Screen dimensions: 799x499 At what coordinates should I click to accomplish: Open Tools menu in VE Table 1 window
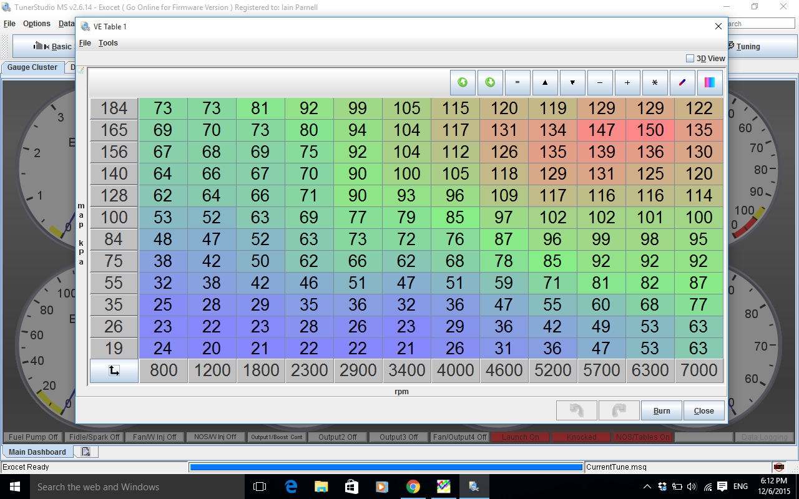(x=108, y=43)
